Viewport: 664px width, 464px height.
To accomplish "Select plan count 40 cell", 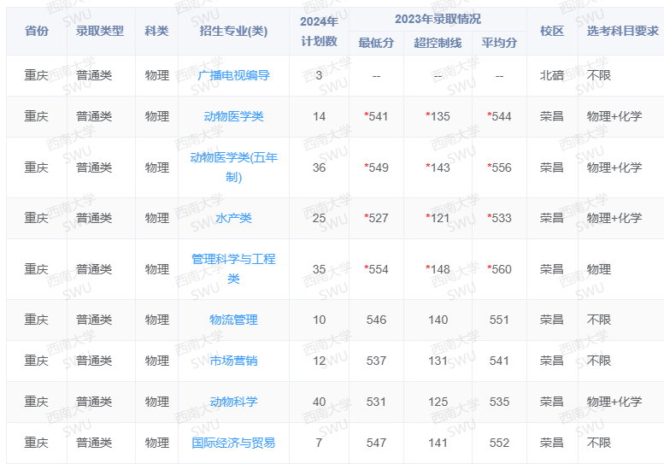I will 319,402.
